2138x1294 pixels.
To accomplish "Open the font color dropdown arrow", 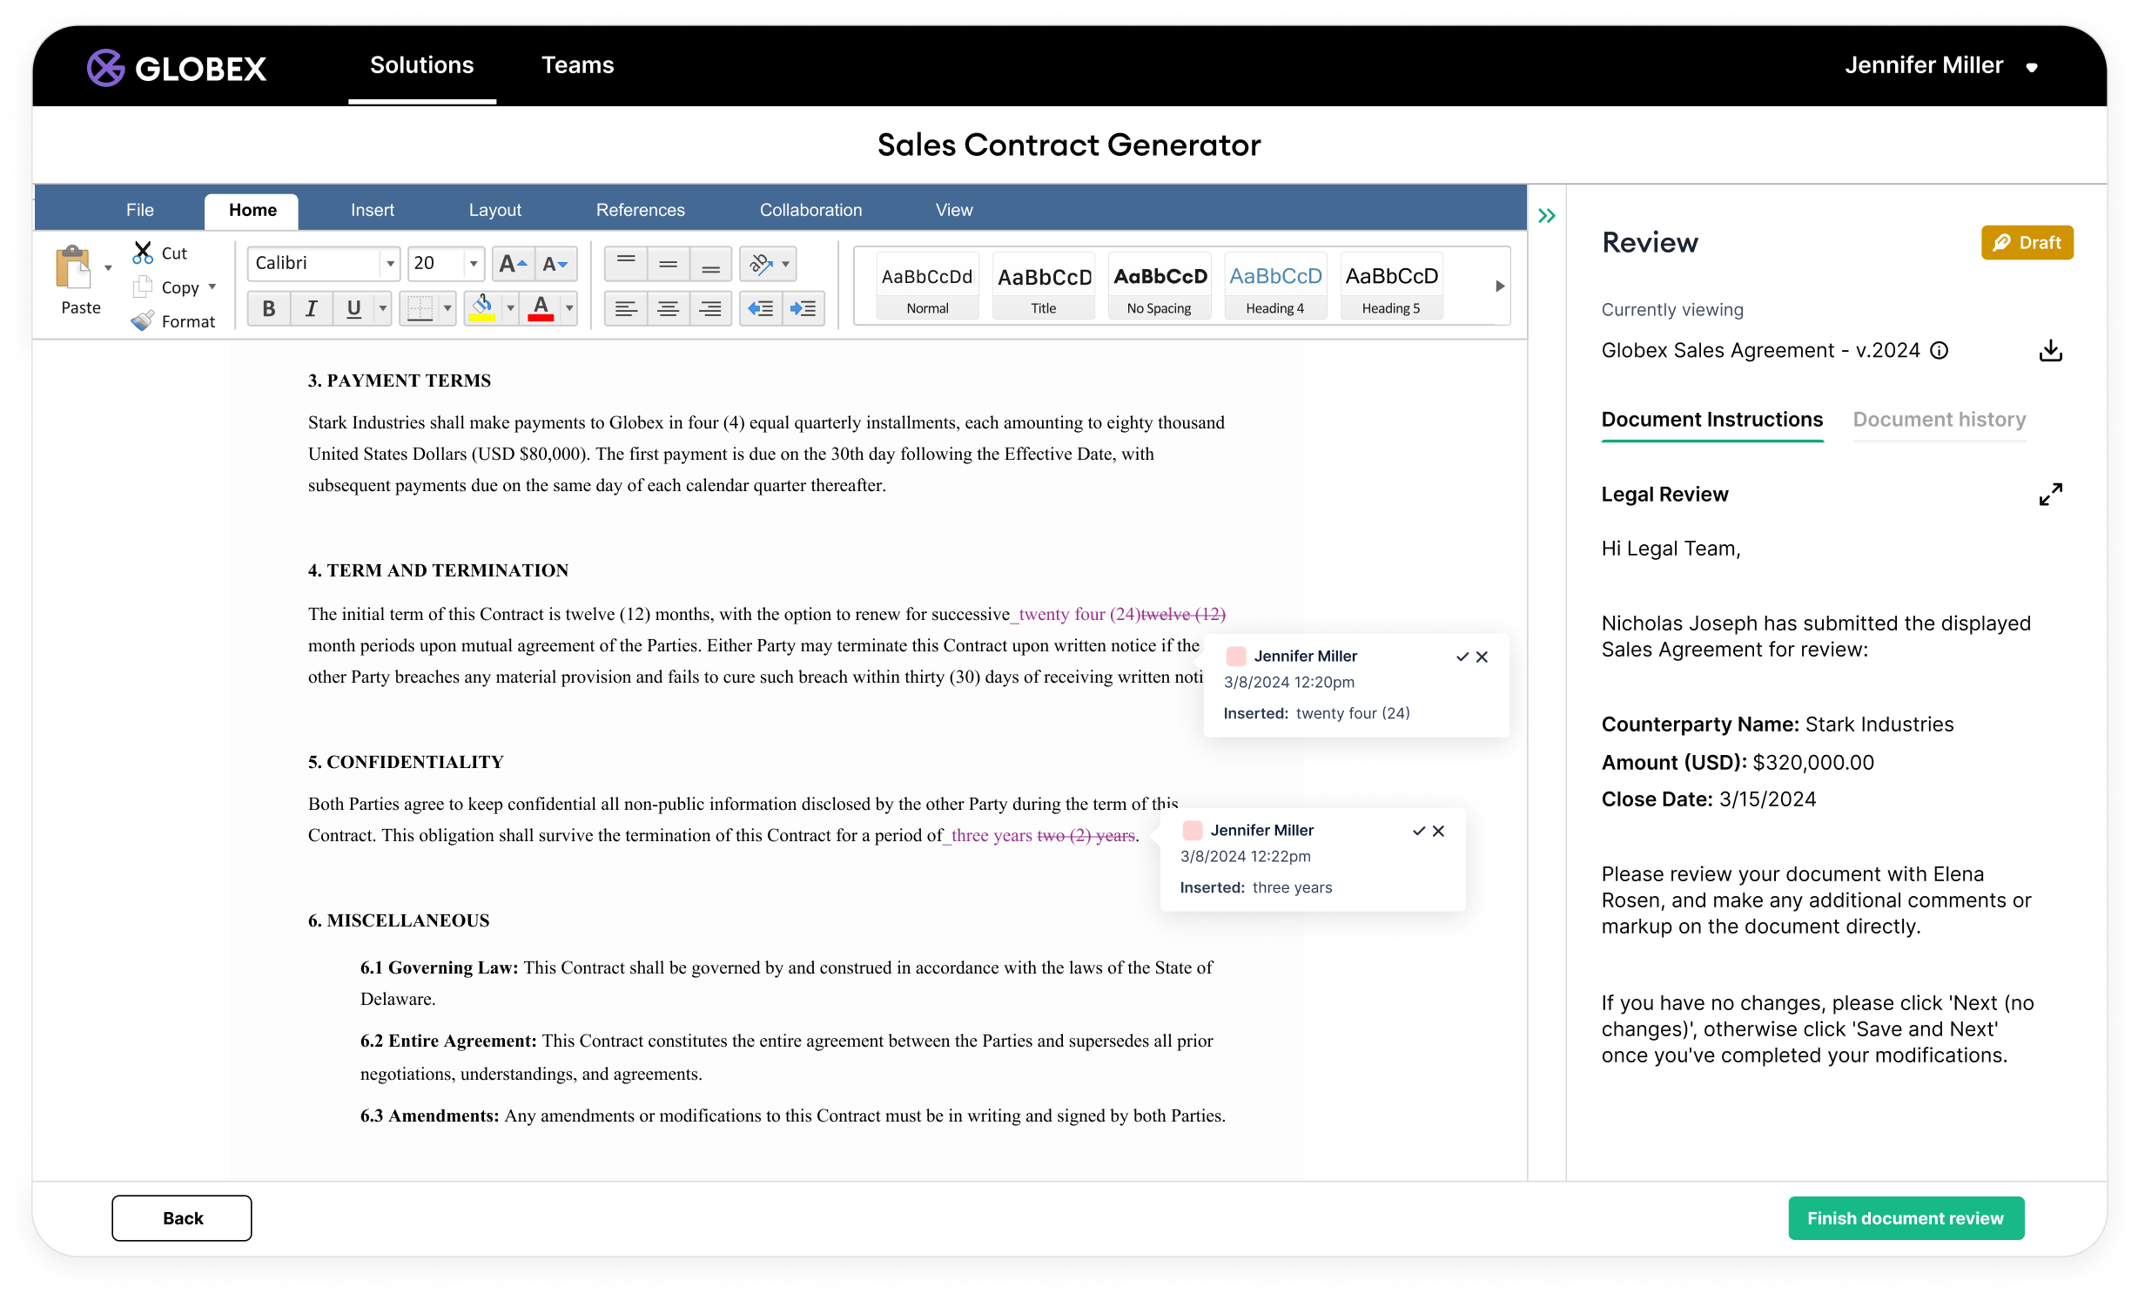I will [x=569, y=308].
